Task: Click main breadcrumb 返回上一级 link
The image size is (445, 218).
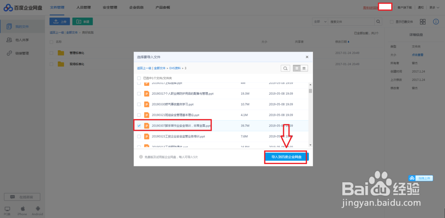Action: 57,32
